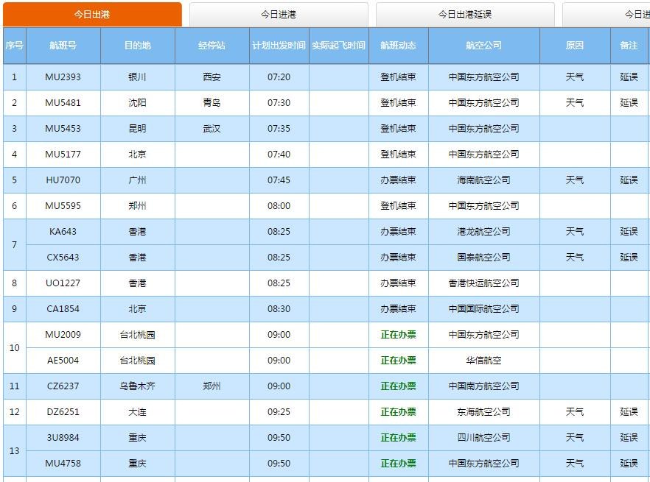The image size is (650, 482).
Task: Click destination 广州 in HU7070 row
Action: pos(138,180)
